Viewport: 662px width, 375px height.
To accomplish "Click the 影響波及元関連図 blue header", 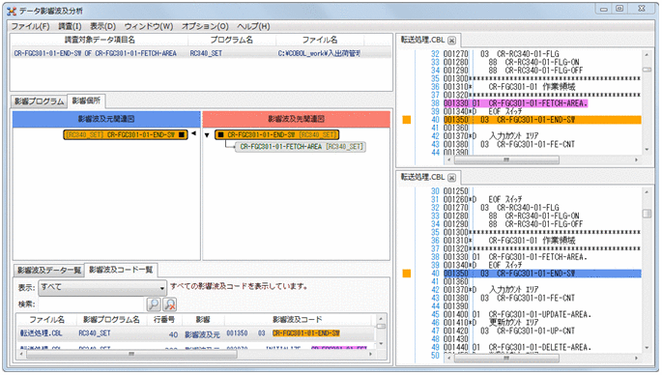I will pos(106,119).
